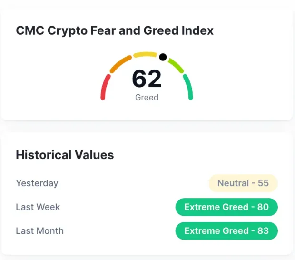Click the number 80 in Last Week's badge
295x260 pixels.
(x=263, y=207)
